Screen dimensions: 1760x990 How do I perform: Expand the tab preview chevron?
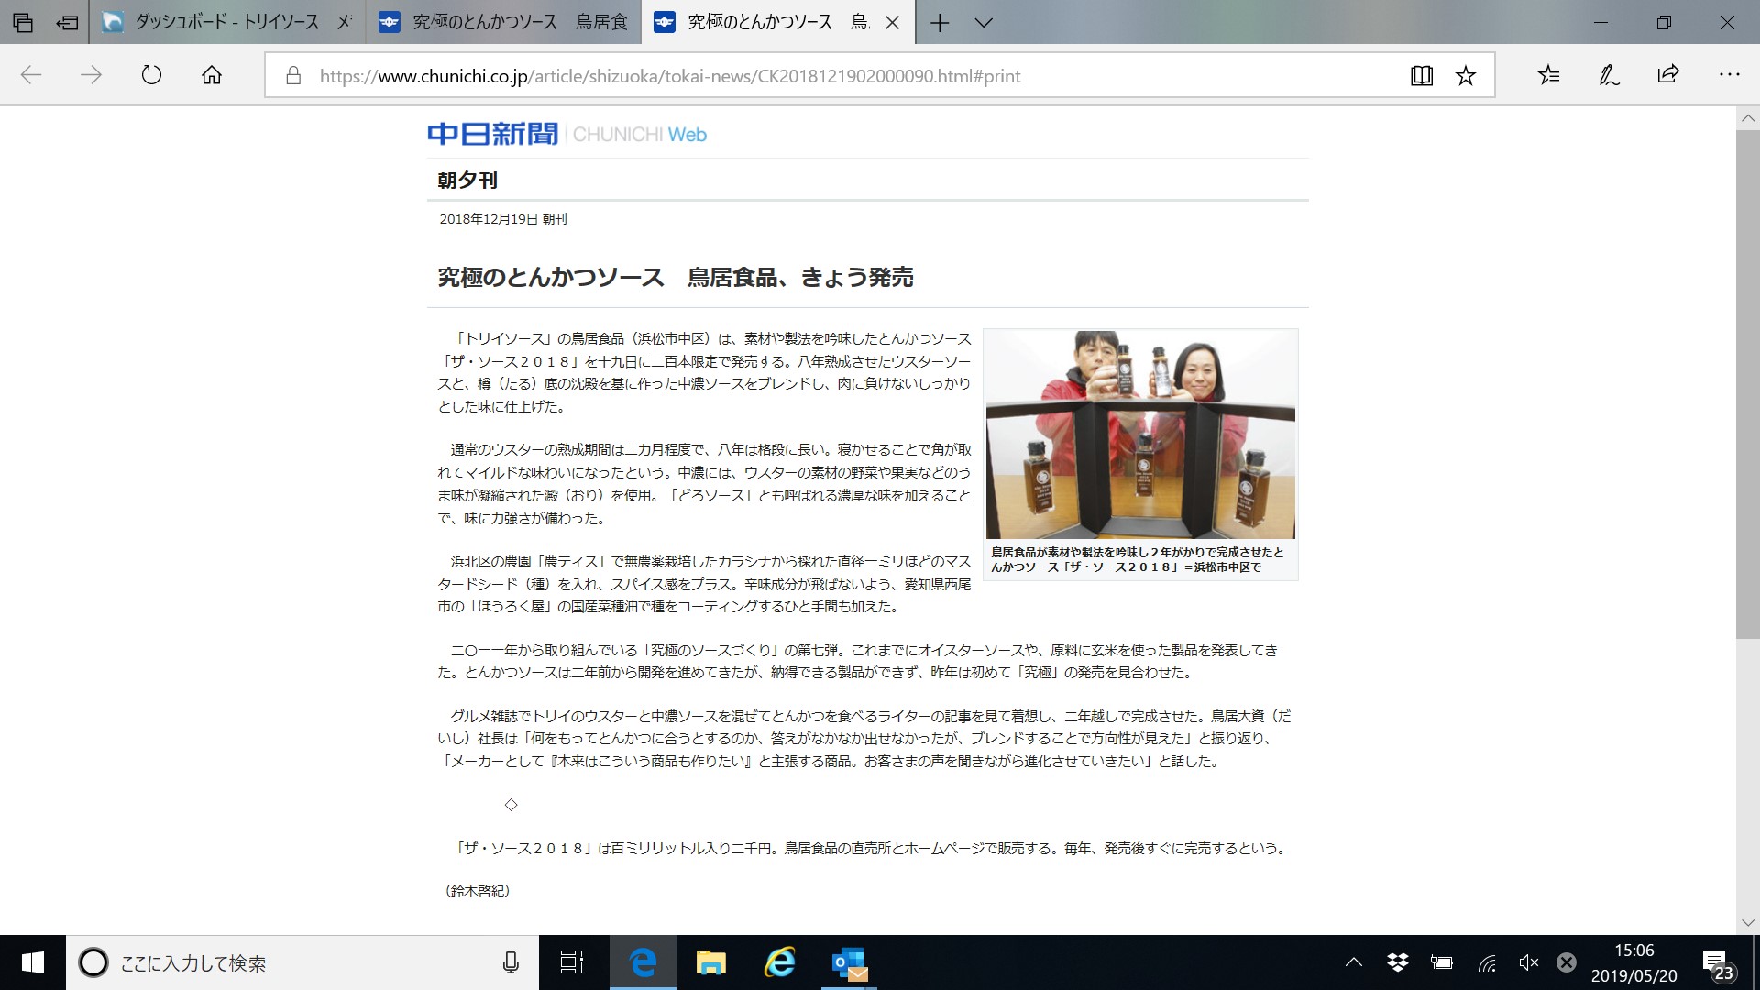(x=984, y=23)
